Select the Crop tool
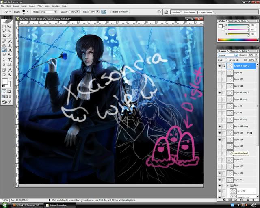The image size is (260, 208). pyautogui.click(x=4, y=36)
